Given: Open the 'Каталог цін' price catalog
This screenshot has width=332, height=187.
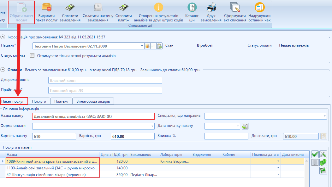Looking at the screenshot, I should tap(192, 13).
